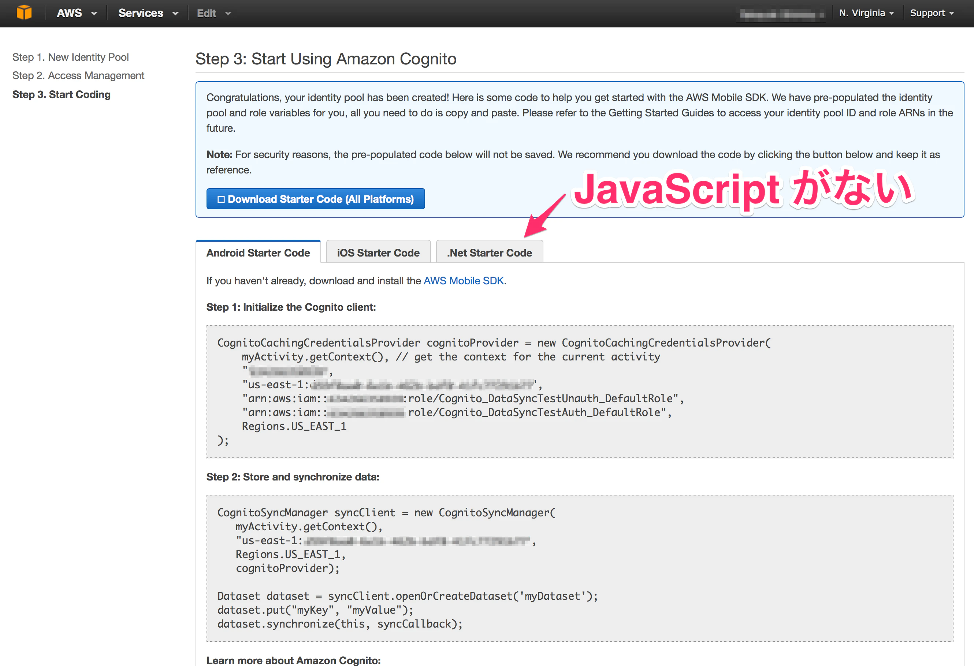
Task: Go to Step 2. Access Management
Action: coord(78,75)
